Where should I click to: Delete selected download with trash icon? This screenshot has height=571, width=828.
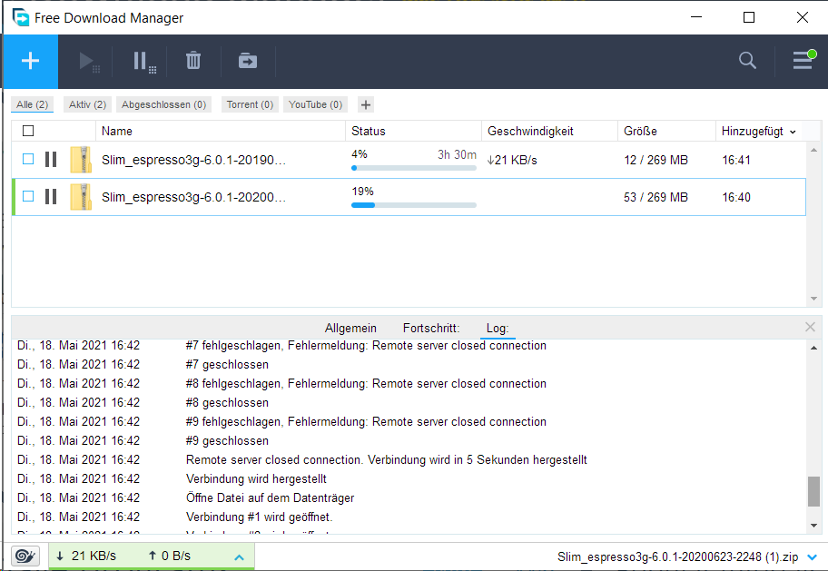pyautogui.click(x=193, y=61)
